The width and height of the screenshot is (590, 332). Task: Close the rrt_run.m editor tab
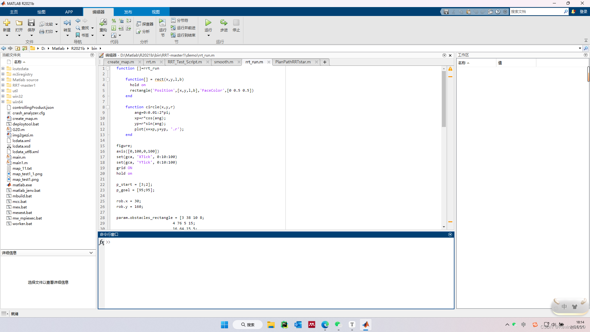(x=269, y=62)
